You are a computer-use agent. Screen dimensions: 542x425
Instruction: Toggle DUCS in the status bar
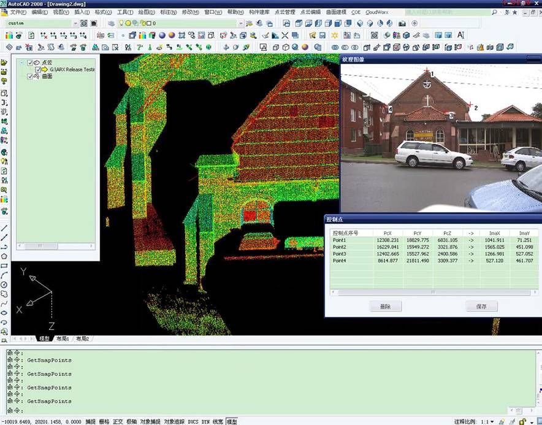coord(193,421)
